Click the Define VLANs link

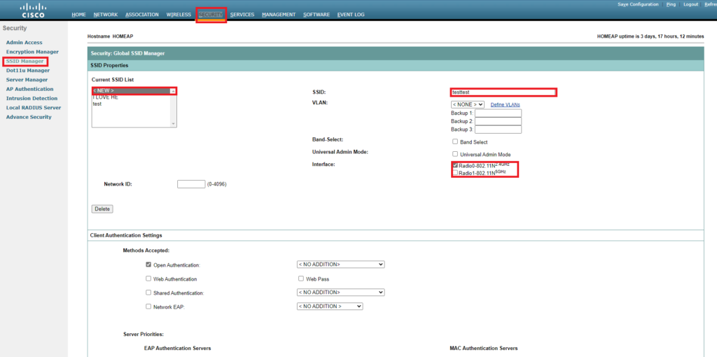(x=506, y=105)
